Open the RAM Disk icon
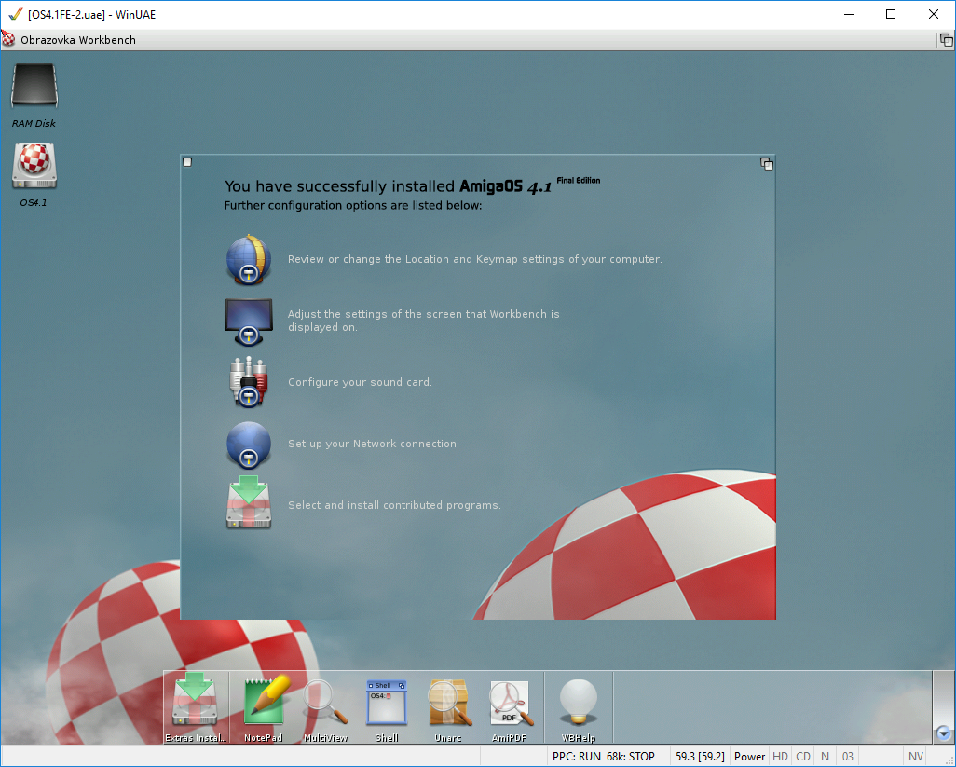Screen dimensions: 956x767 click(x=34, y=87)
